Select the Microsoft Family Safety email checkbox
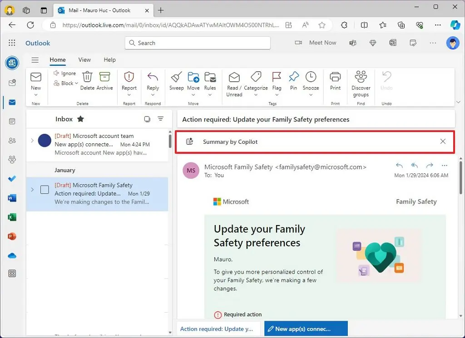The width and height of the screenshot is (465, 338). pos(45,190)
